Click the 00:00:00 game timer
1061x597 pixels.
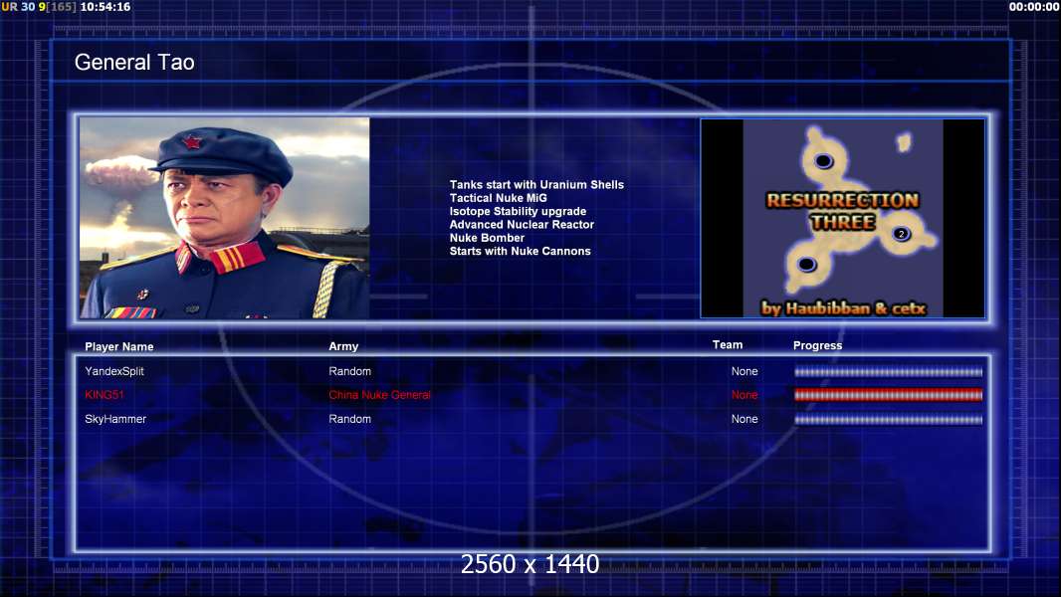(x=1033, y=7)
